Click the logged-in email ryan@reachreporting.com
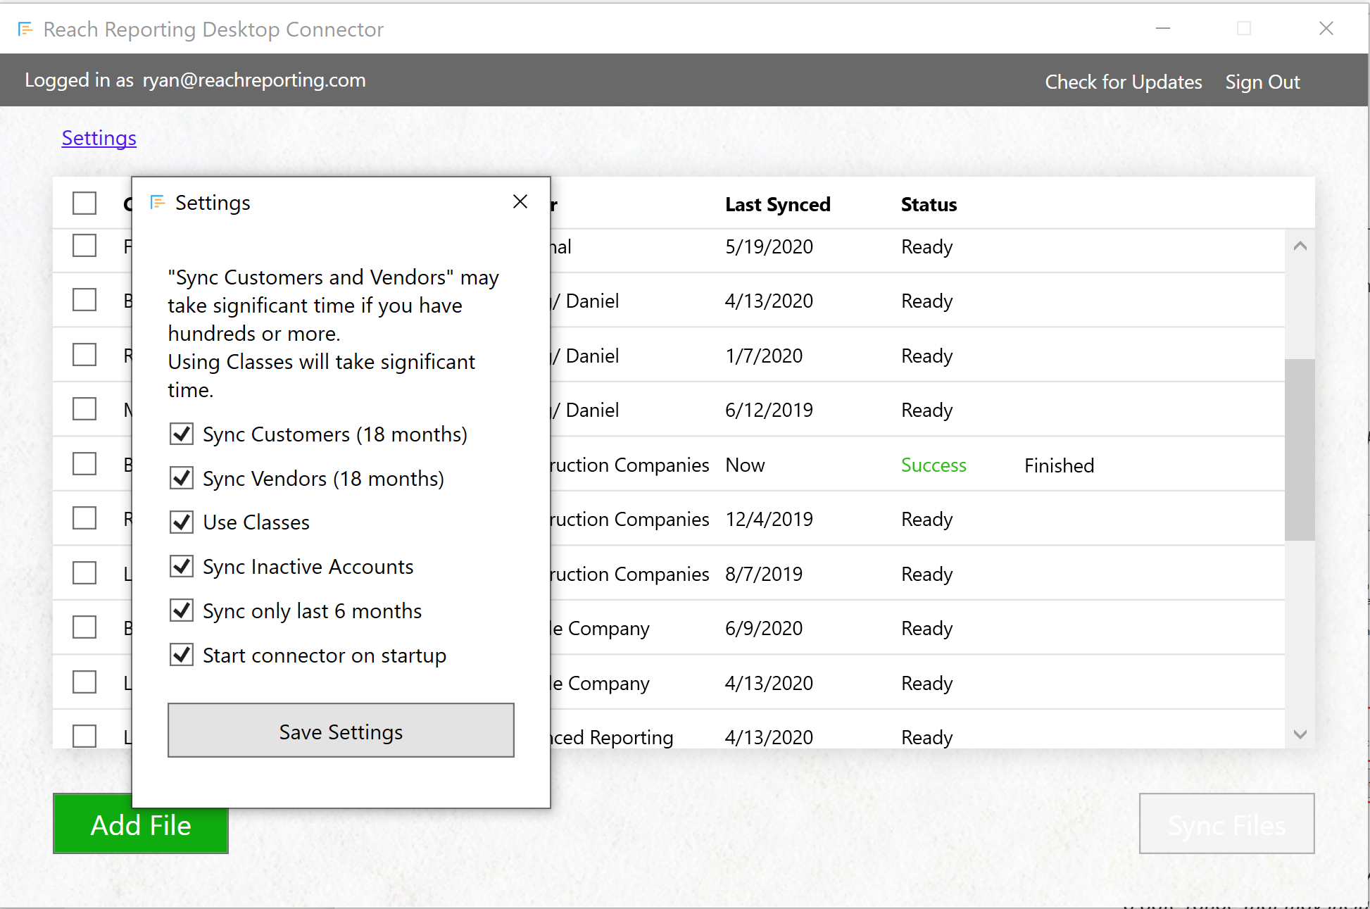Image resolution: width=1370 pixels, height=909 pixels. pyautogui.click(x=254, y=80)
